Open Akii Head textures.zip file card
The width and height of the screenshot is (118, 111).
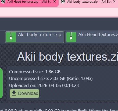coord(92,37)
